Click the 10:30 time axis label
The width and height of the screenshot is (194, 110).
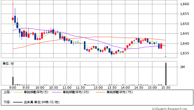coord(54,88)
